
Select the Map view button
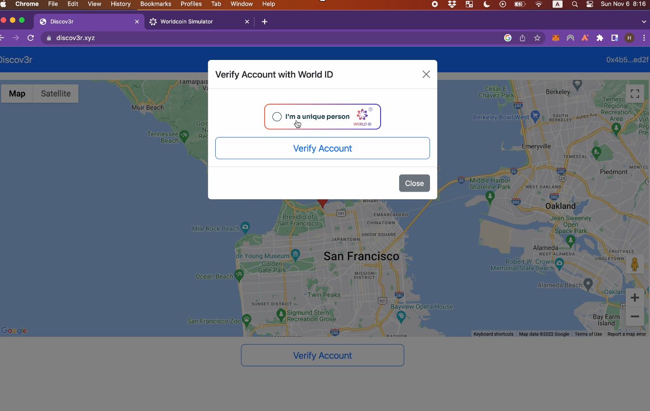click(17, 94)
